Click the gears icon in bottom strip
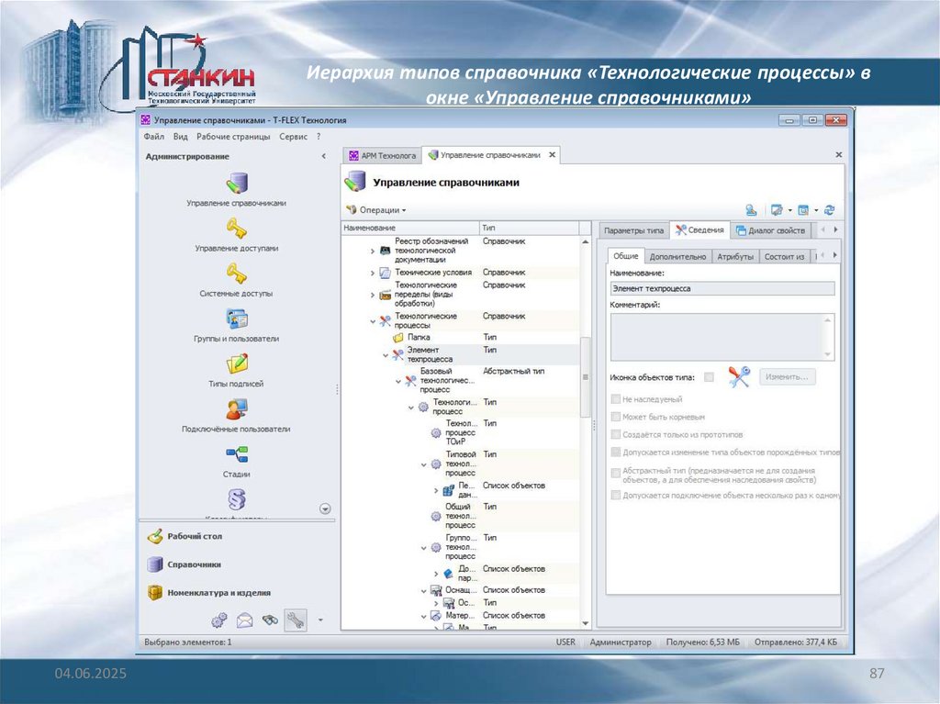The width and height of the screenshot is (940, 704). point(219,620)
